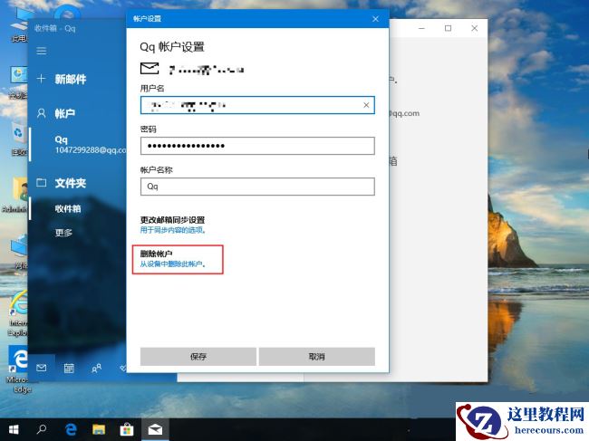
Task: Open Microsoft Store from taskbar
Action: [127, 429]
